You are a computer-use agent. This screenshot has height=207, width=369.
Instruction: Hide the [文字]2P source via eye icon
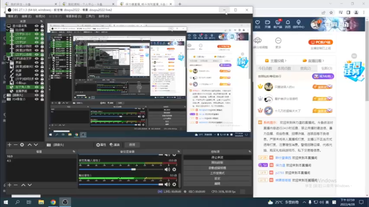pyautogui.click(x=36, y=42)
